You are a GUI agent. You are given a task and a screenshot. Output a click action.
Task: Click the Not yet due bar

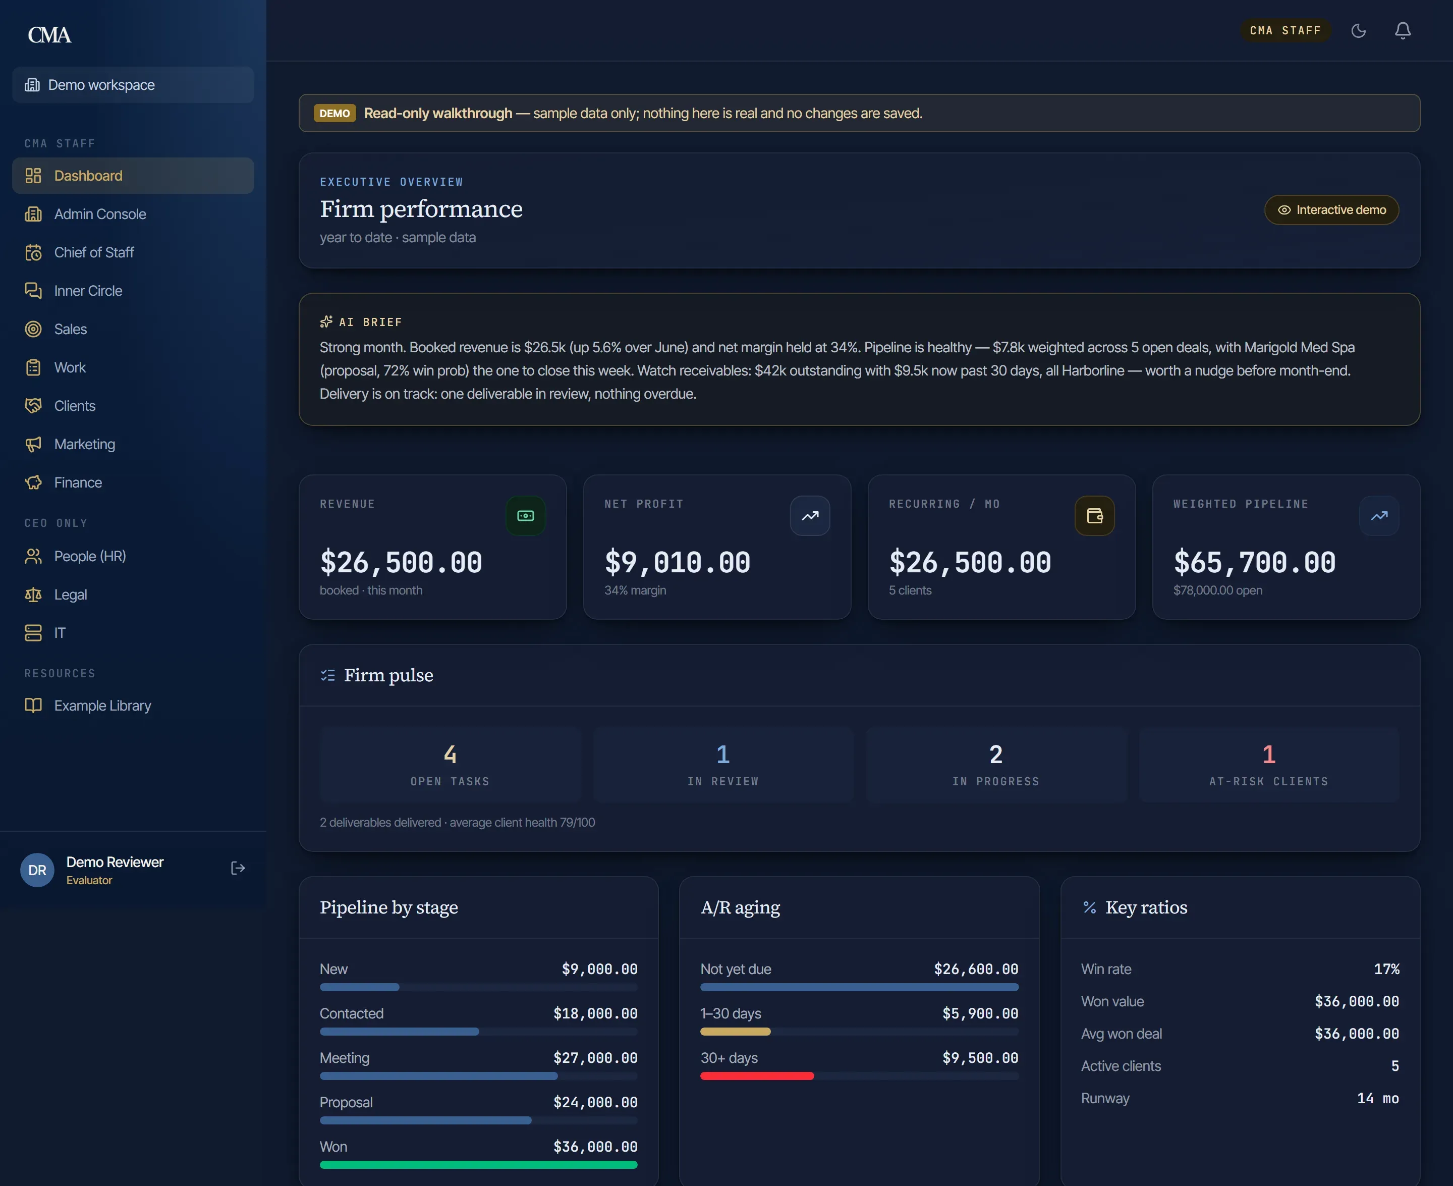[859, 987]
